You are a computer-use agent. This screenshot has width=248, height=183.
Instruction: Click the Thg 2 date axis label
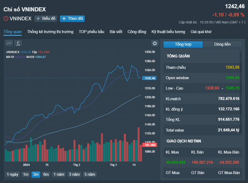pos(76,165)
